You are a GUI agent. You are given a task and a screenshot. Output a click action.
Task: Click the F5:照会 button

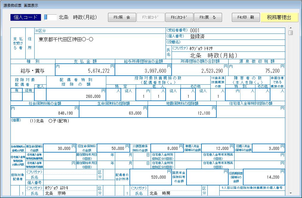122,17
